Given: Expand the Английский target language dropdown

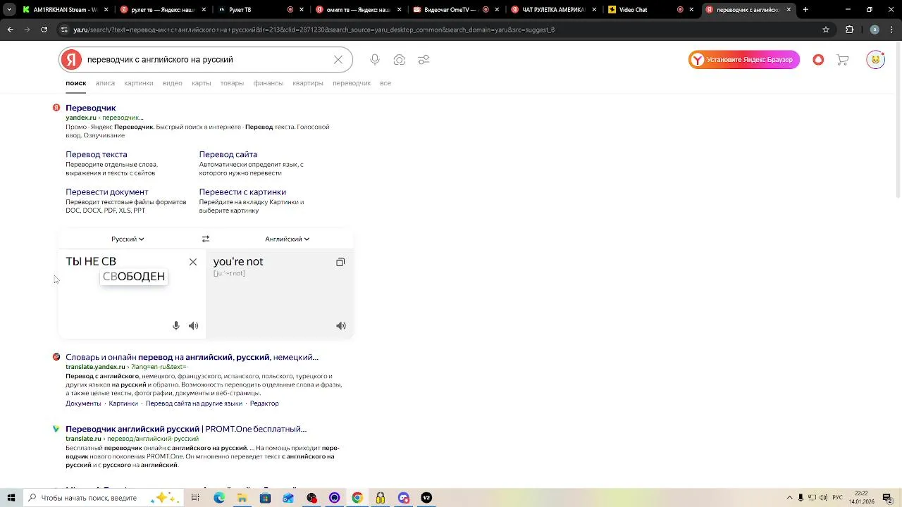Looking at the screenshot, I should [x=287, y=239].
